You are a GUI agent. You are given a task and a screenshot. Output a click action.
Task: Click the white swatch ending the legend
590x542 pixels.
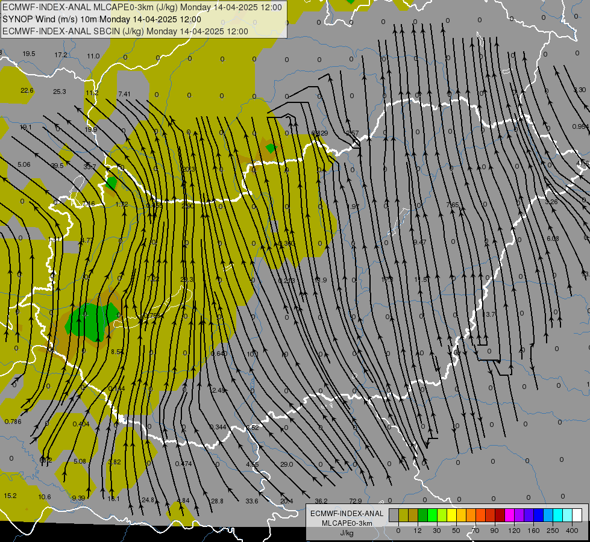click(577, 515)
